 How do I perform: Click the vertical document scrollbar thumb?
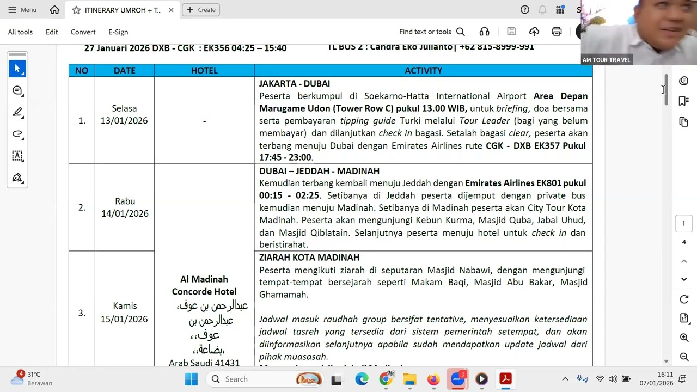666,90
